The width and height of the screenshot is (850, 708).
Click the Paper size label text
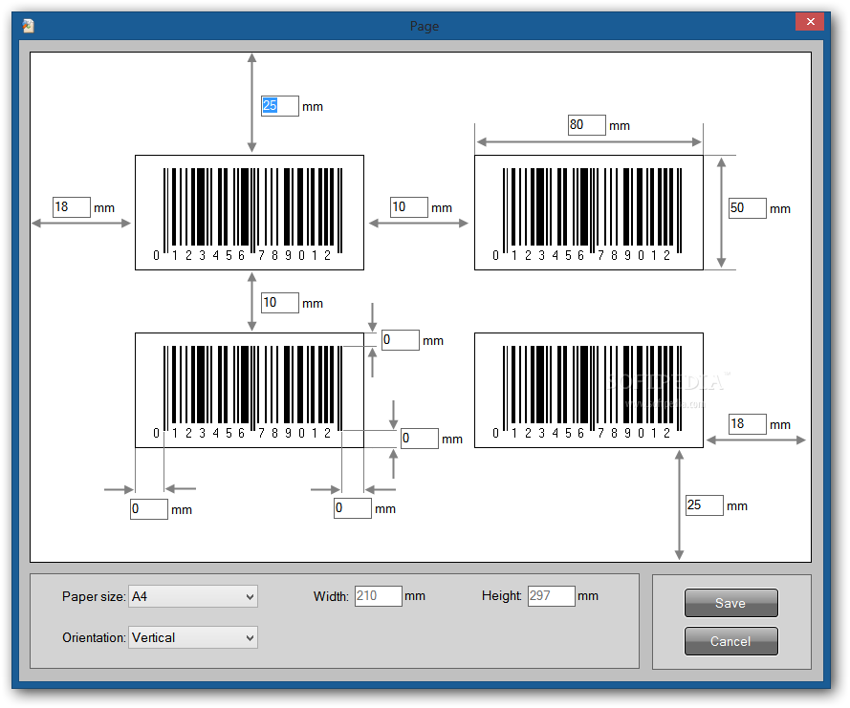(x=94, y=596)
